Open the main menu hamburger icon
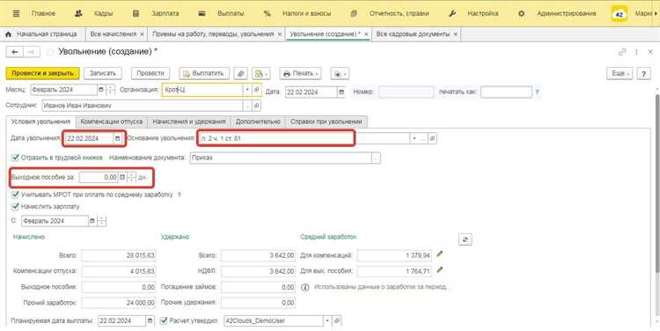Screen dimensions: 660x331 click(16, 13)
